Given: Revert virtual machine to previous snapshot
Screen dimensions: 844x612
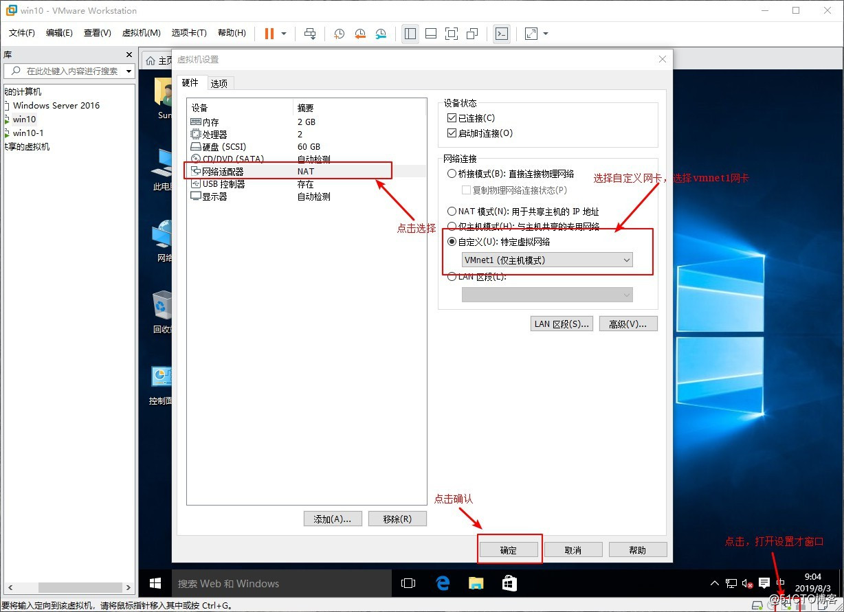Looking at the screenshot, I should point(360,34).
